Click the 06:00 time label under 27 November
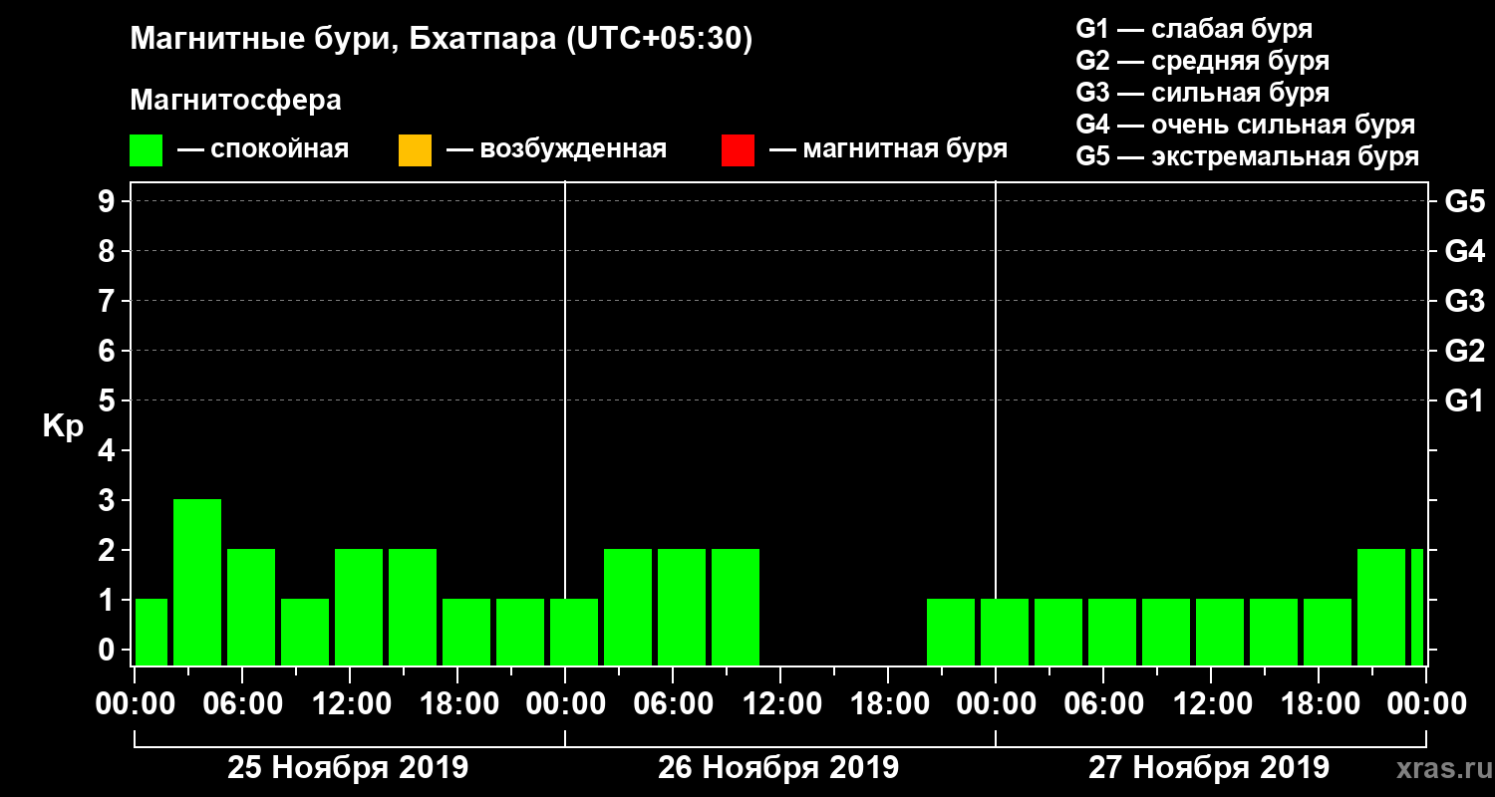Screen dimensions: 1495x797 (x=1102, y=704)
